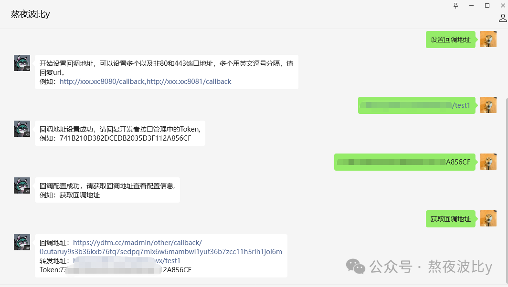This screenshot has width=508, height=287.
Task: Click sender avatar beside '获取回调地址' bubble
Action: tap(488, 219)
